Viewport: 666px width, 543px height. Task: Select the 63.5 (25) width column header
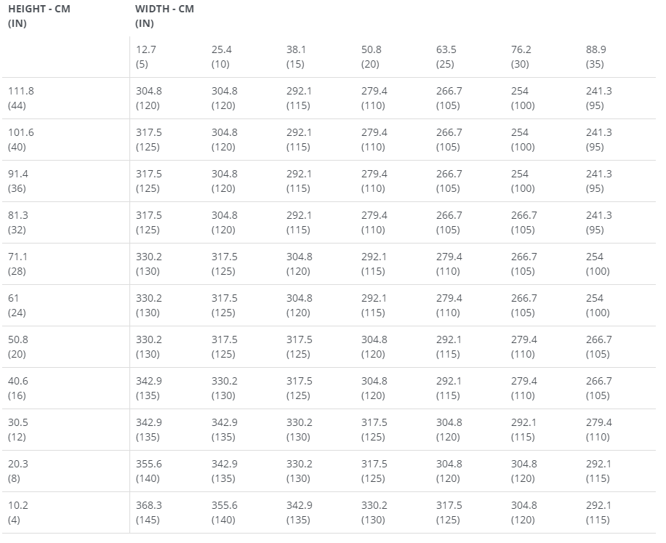(x=446, y=57)
